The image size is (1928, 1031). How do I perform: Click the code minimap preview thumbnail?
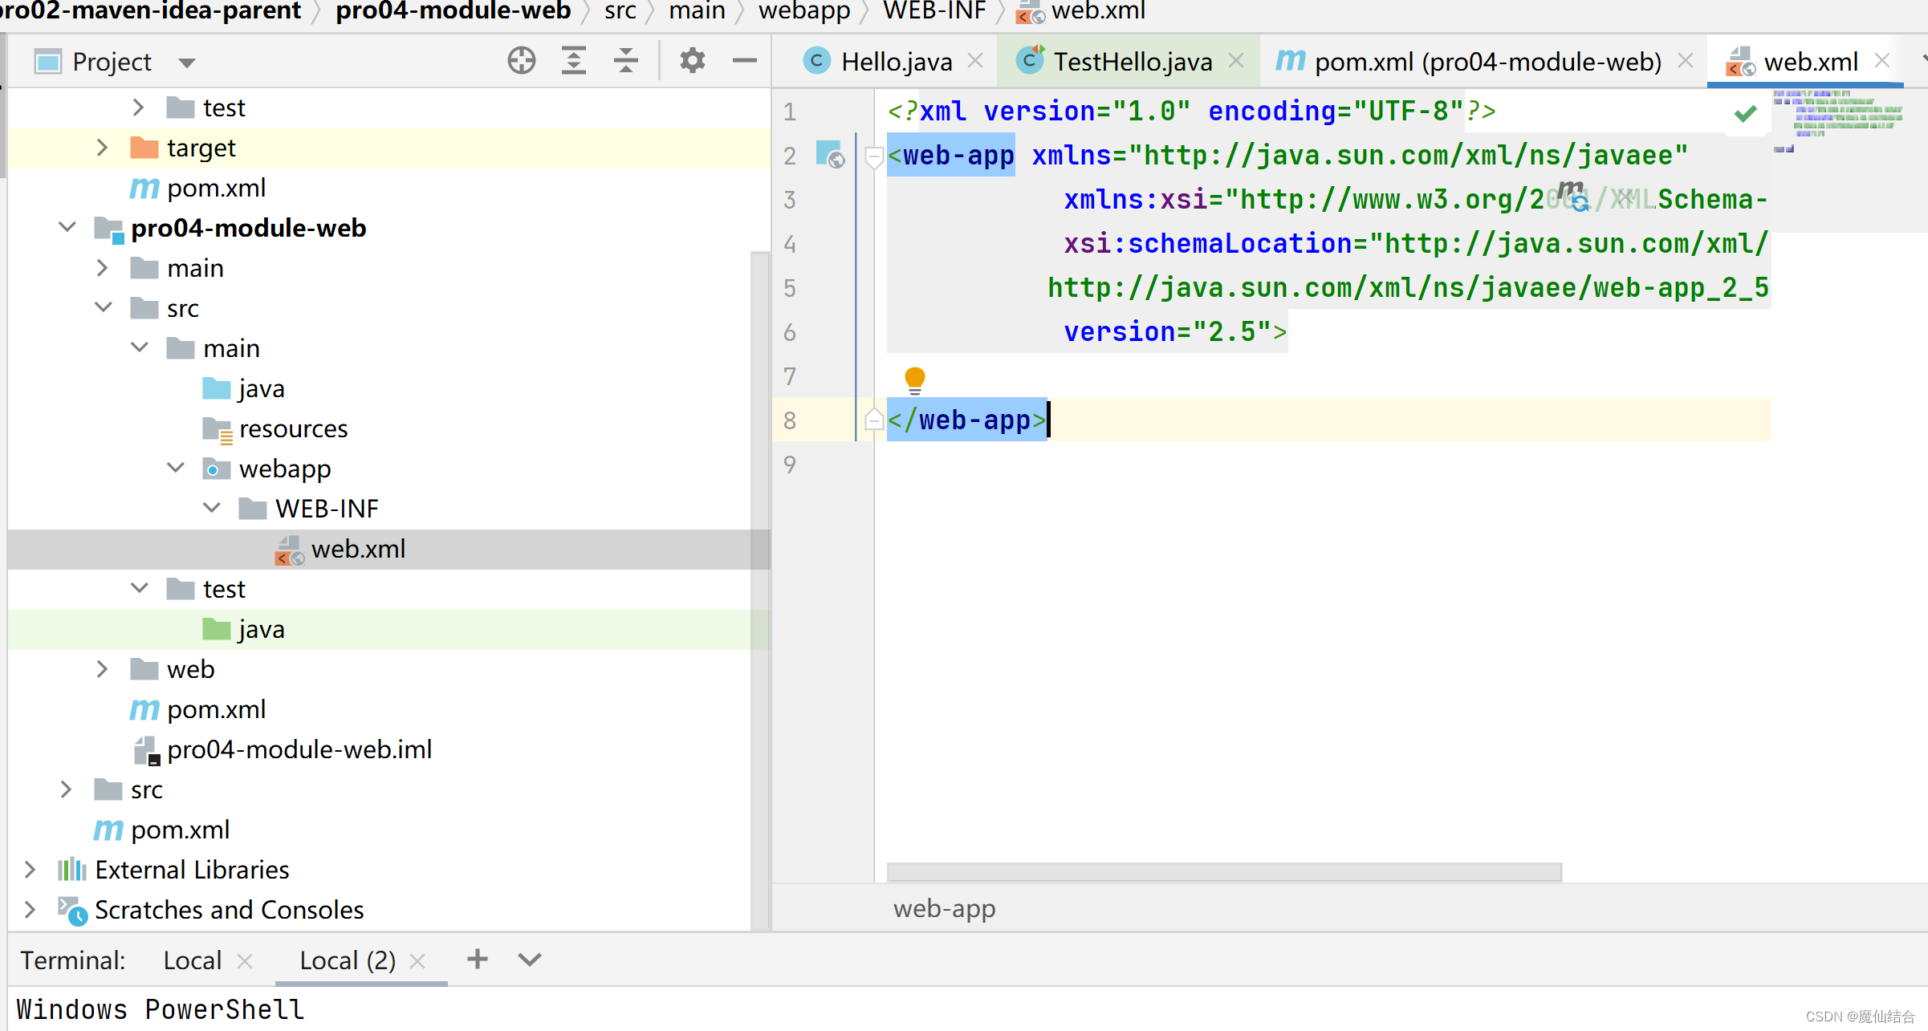(1836, 121)
